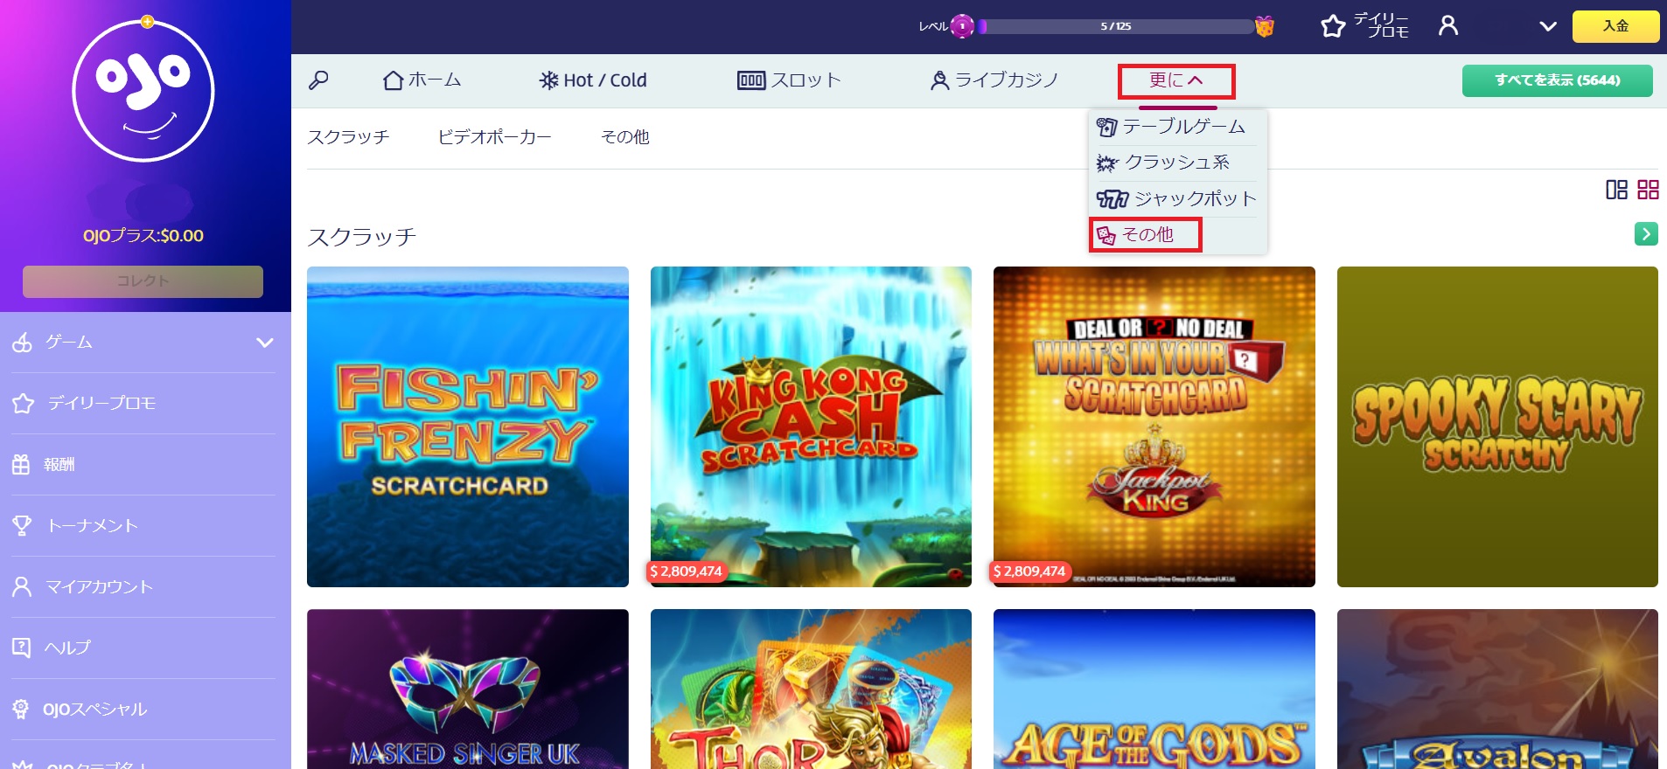This screenshot has height=769, width=1667.
Task: Click Deal or No Deal jackpot $2,809,474
Action: pyautogui.click(x=1029, y=572)
